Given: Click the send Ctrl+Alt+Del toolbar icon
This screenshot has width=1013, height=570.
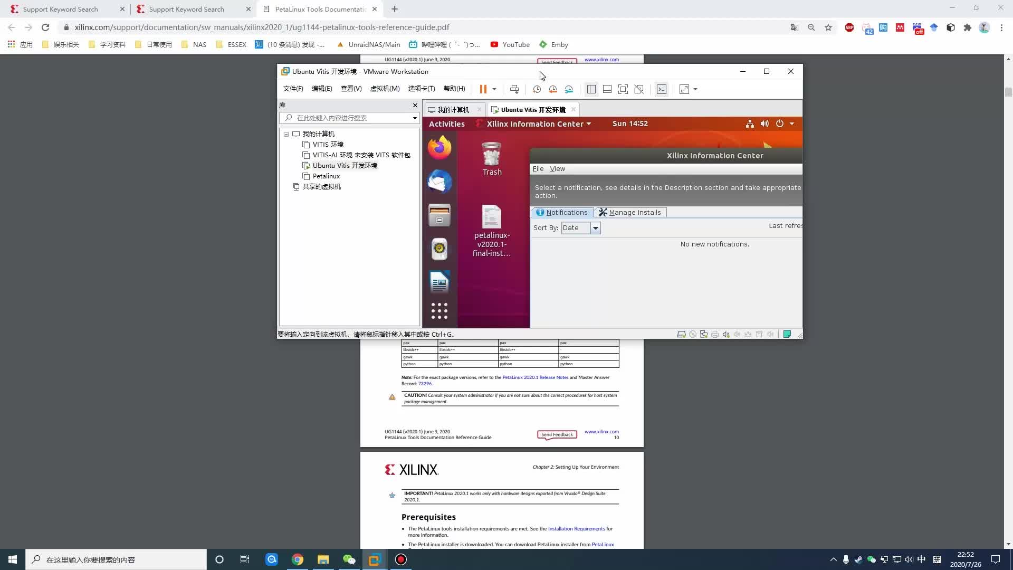Looking at the screenshot, I should [514, 89].
